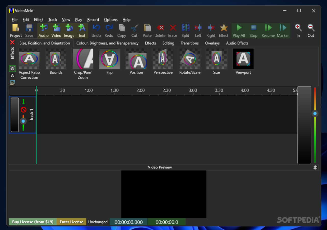Click the 00:00:00.000 timecode field
The image size is (327, 230).
click(129, 222)
